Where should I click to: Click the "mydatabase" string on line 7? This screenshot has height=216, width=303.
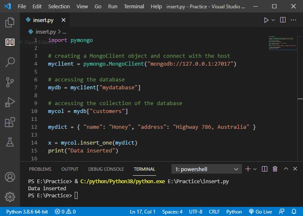tap(118, 87)
